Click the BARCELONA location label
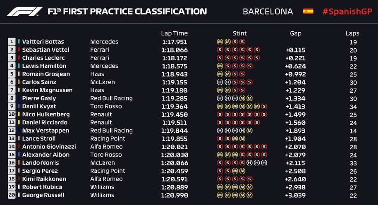The image size is (378, 205). click(268, 12)
